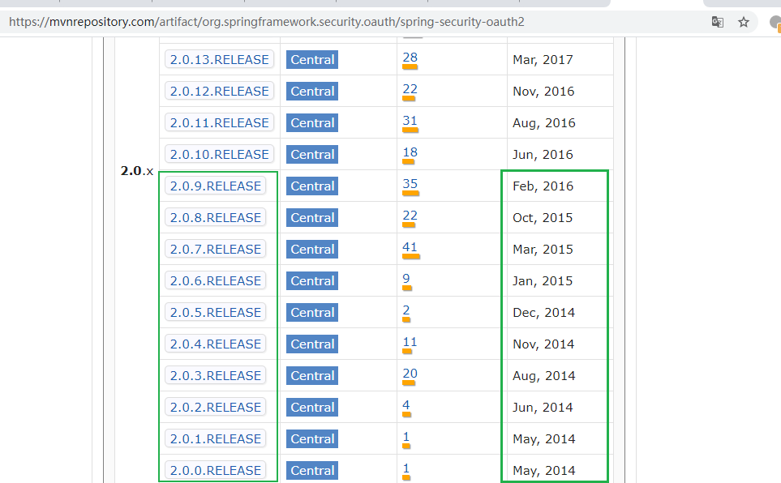Click the mvnrepository URL in address bar
Screen dimensions: 781x483
click(x=267, y=22)
